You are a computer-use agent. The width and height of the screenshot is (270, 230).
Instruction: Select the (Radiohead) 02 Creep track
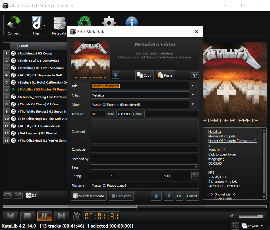(x=35, y=53)
